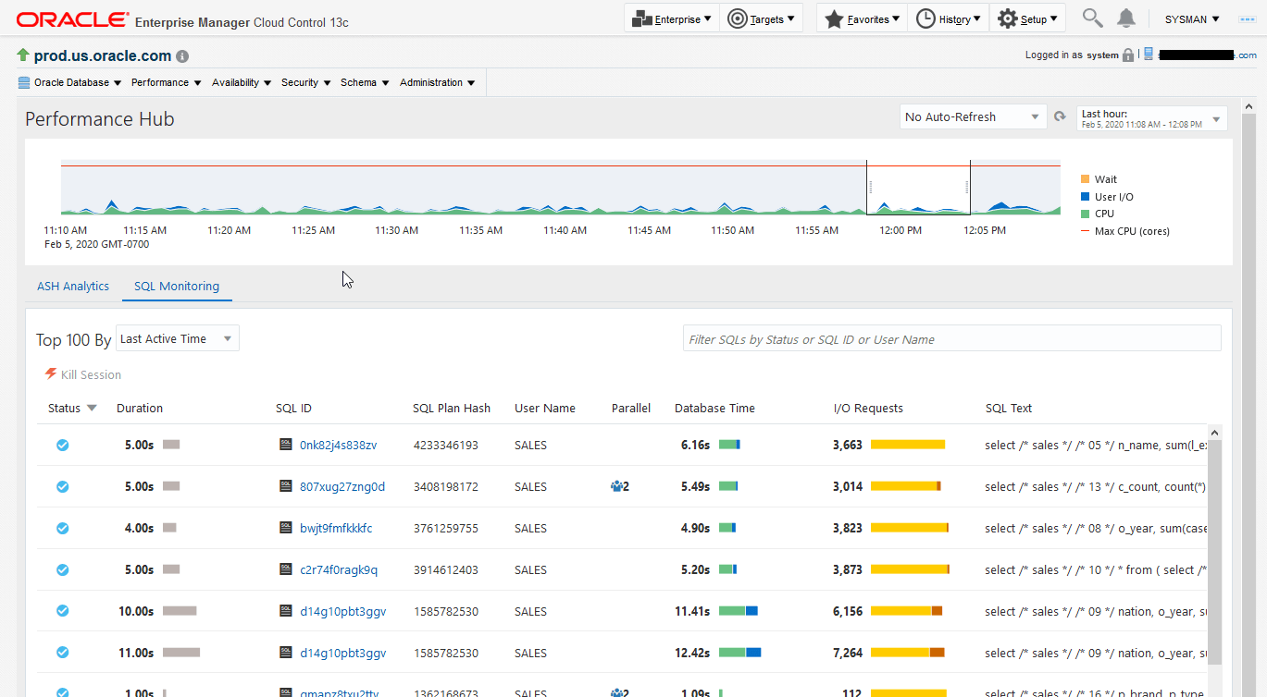Click the right handle of the timeline selection
Viewport: 1267px width, 697px height.
click(x=966, y=187)
